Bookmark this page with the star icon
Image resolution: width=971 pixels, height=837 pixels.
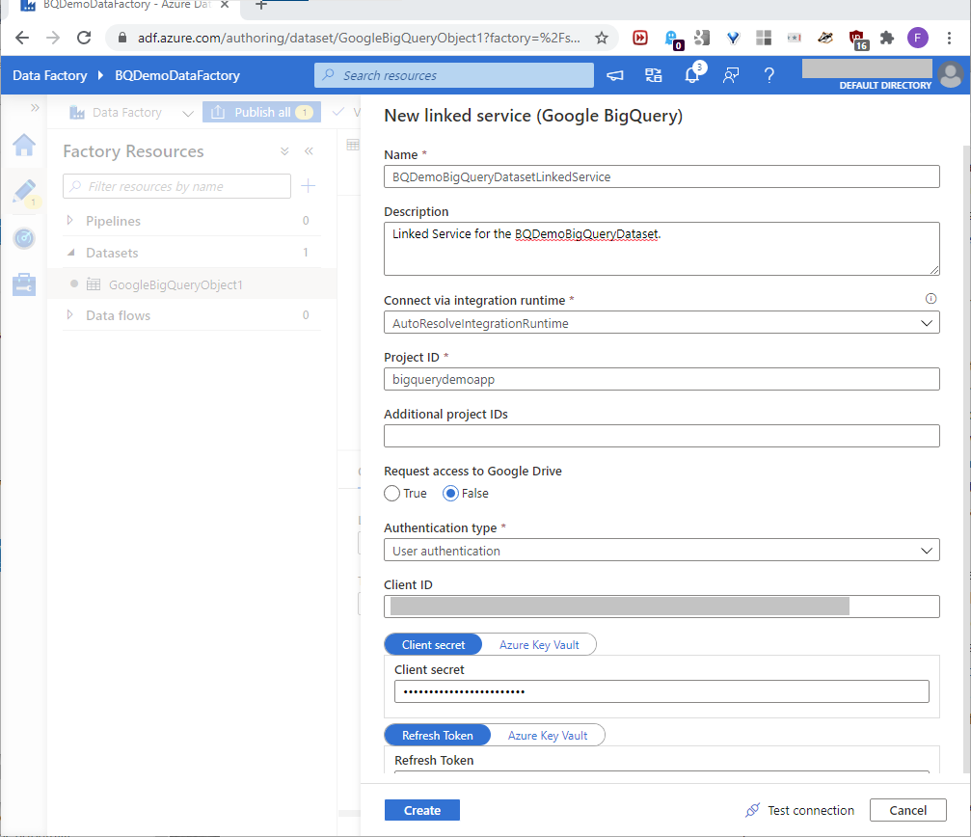(602, 38)
